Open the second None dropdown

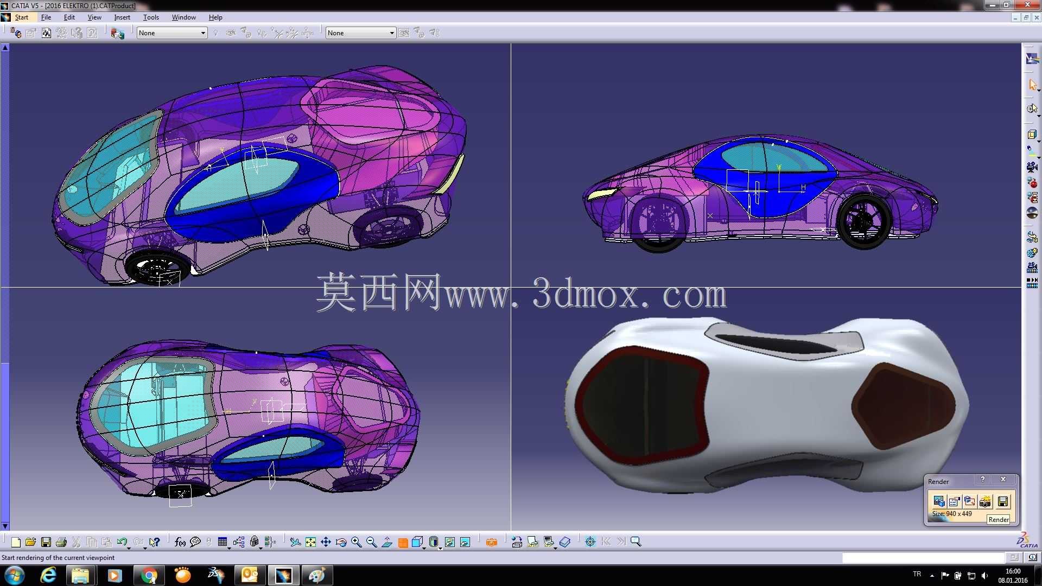tap(361, 33)
